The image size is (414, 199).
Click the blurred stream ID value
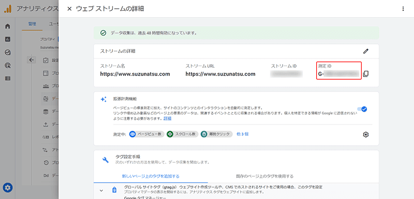tap(286, 74)
